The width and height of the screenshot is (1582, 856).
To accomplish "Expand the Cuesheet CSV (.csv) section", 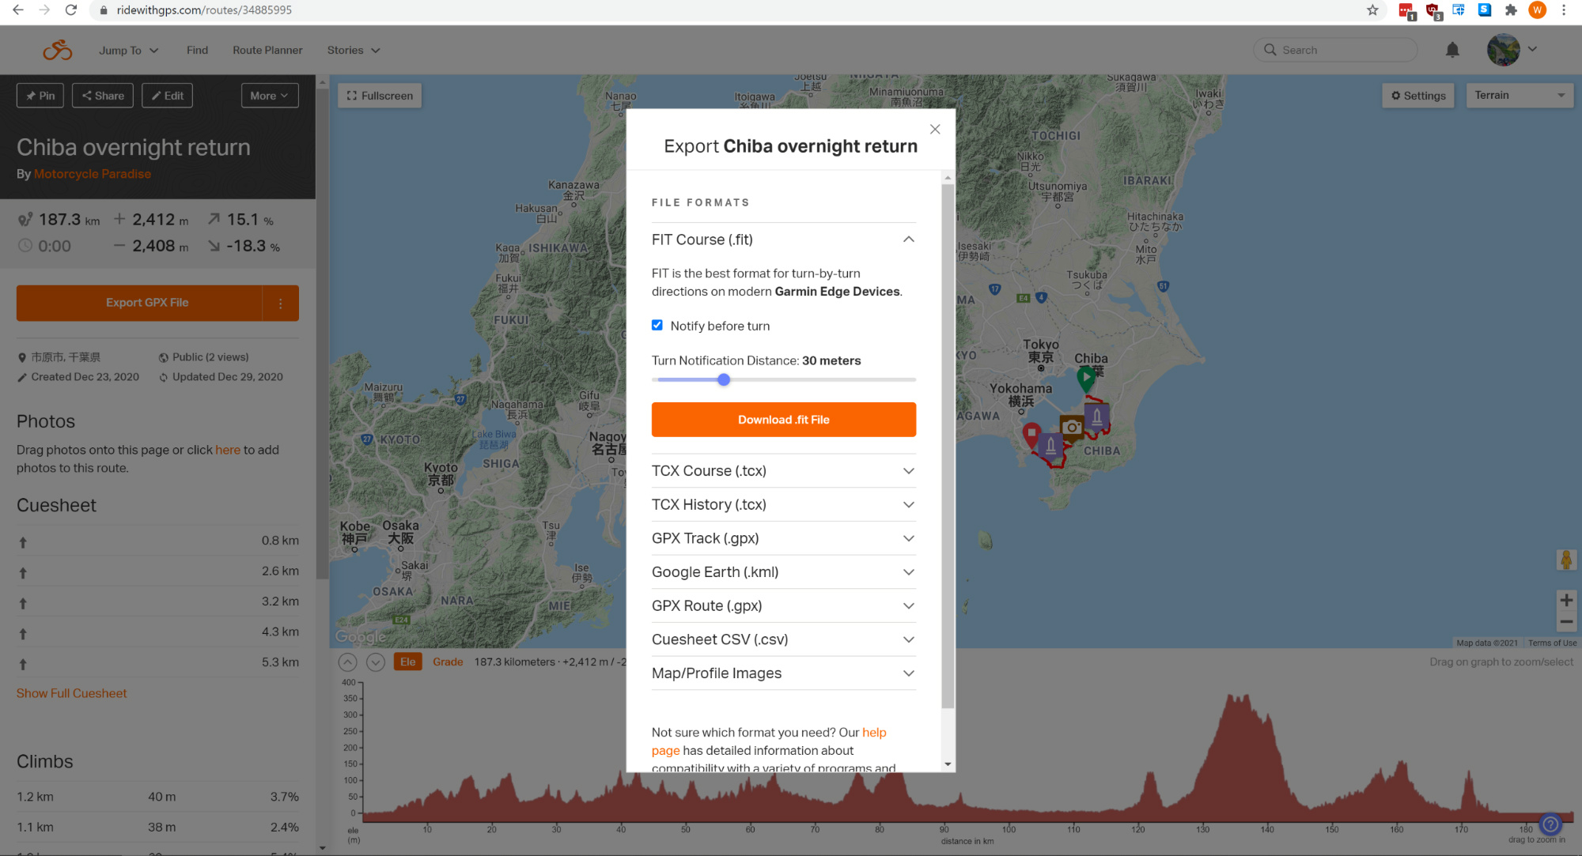I will click(x=783, y=639).
